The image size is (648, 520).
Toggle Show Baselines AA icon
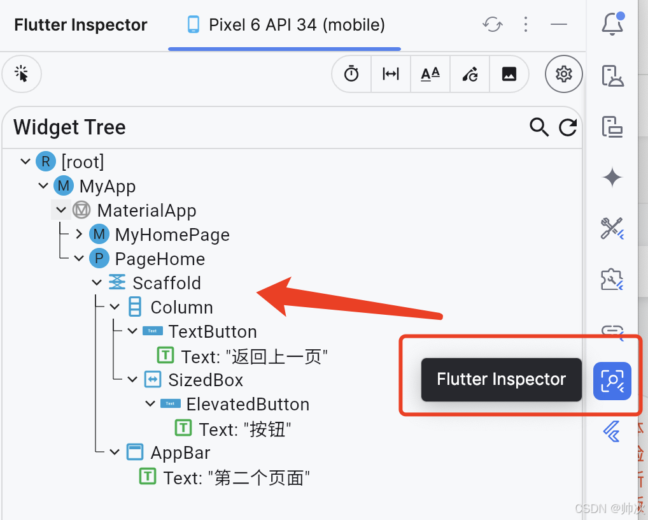pyautogui.click(x=430, y=74)
